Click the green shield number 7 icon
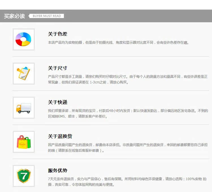The image size is (212, 192). point(24,176)
